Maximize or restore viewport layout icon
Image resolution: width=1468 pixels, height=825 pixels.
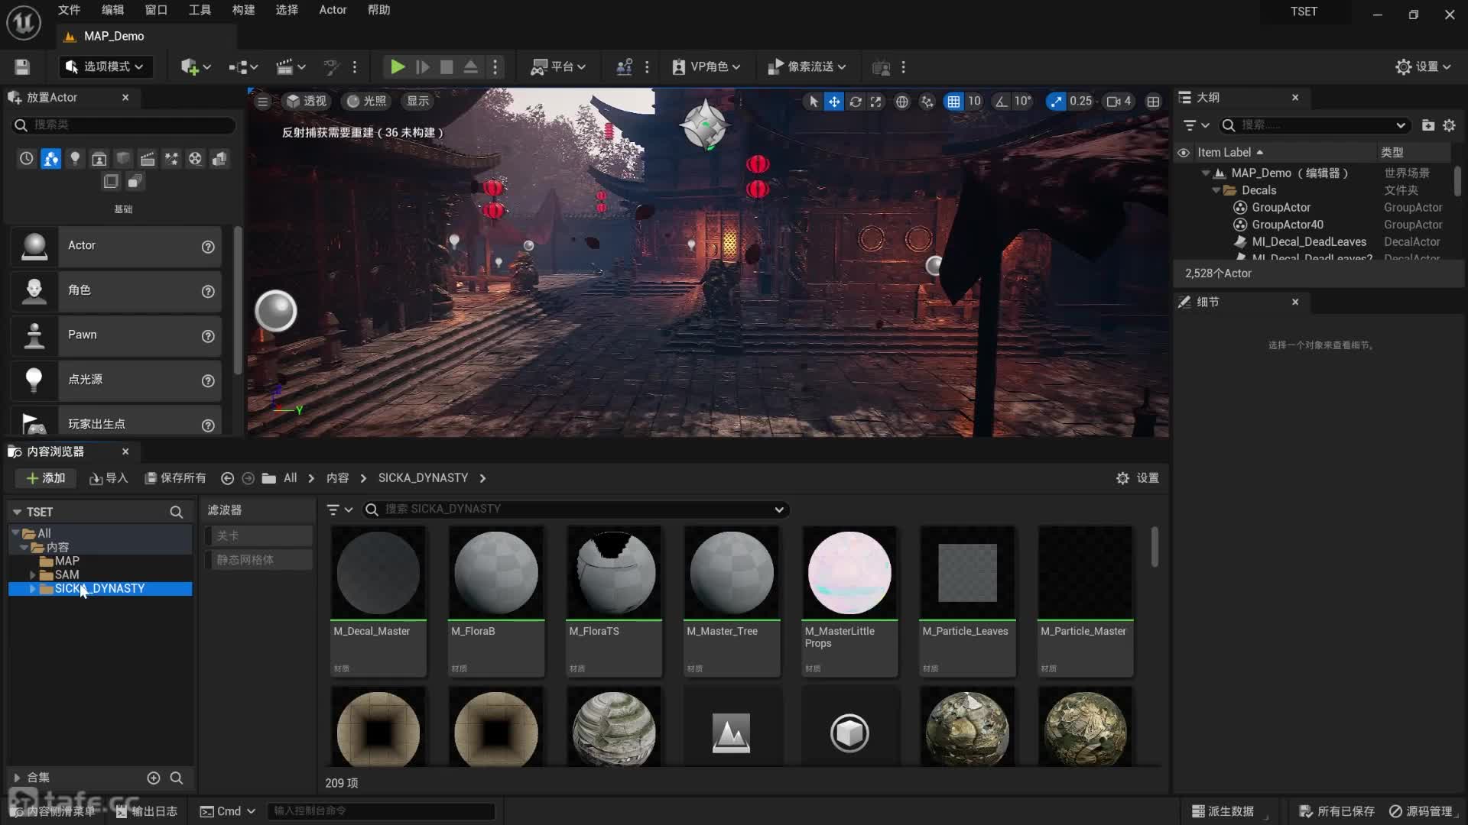(1154, 101)
